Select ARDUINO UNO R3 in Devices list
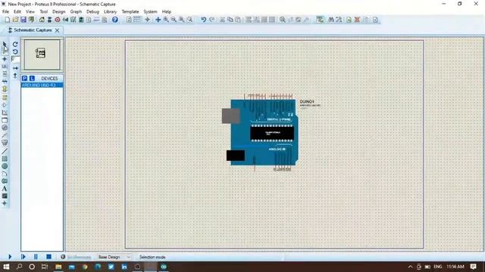The width and height of the screenshot is (485, 272). [42, 85]
